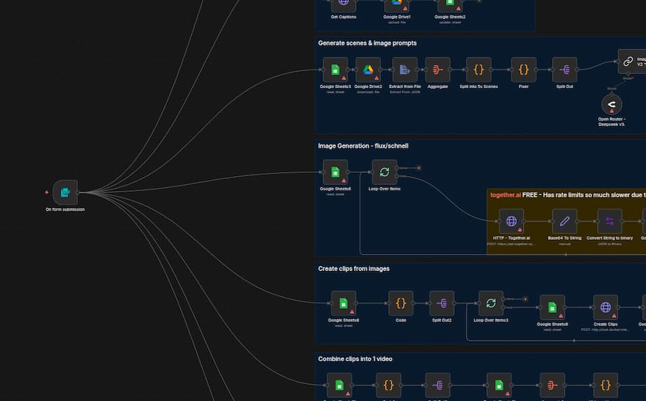The width and height of the screenshot is (646, 401).
Task: Click the Split Out node
Action: tap(564, 70)
